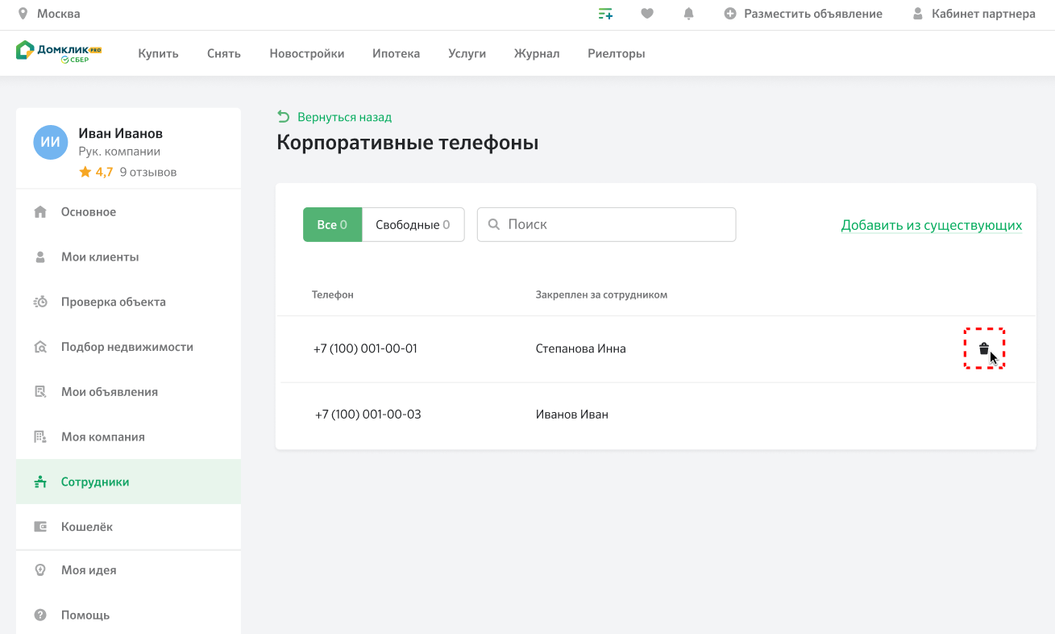Click employee name Степанова Инна

tap(580, 348)
